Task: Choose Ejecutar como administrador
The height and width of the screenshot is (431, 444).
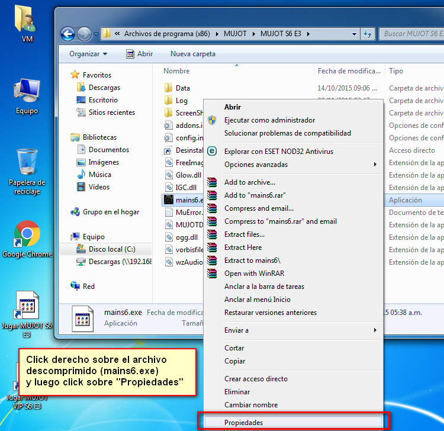Action: pyautogui.click(x=269, y=120)
